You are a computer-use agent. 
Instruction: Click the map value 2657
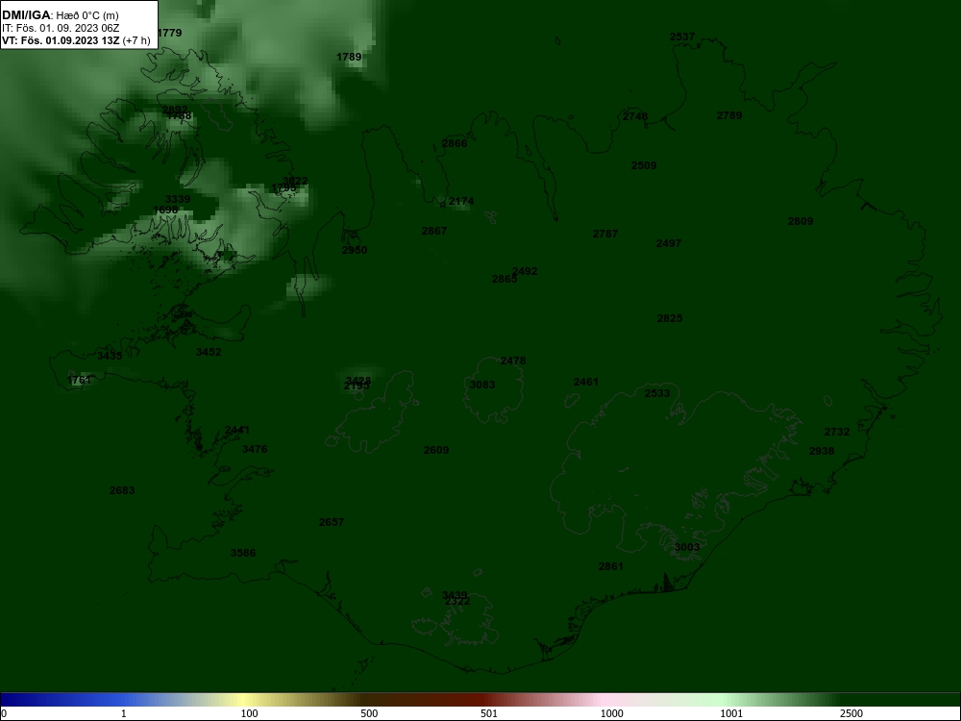332,522
